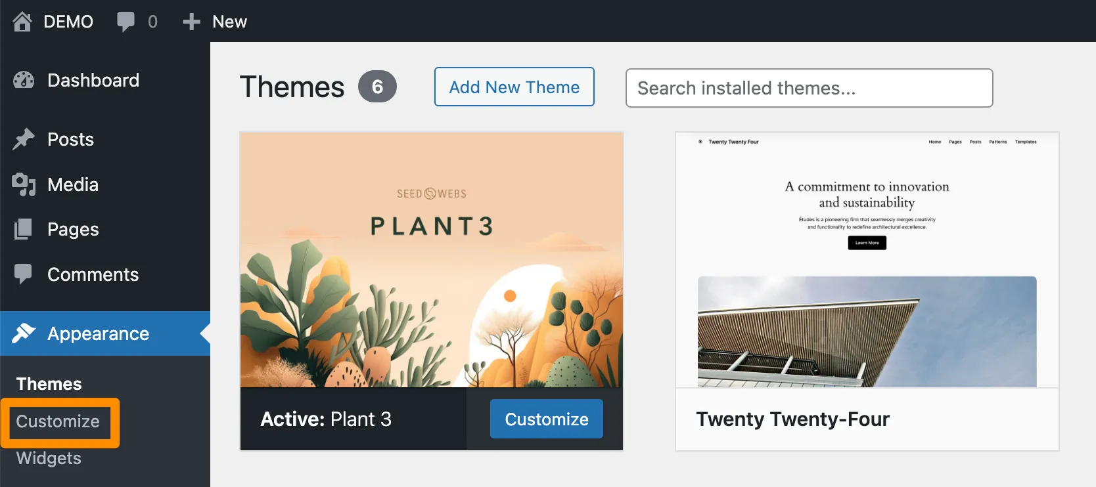Viewport: 1096px width, 487px height.
Task: Click the Media library icon
Action: pos(24,184)
